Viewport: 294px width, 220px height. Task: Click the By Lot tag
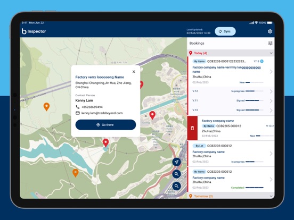pos(199,146)
